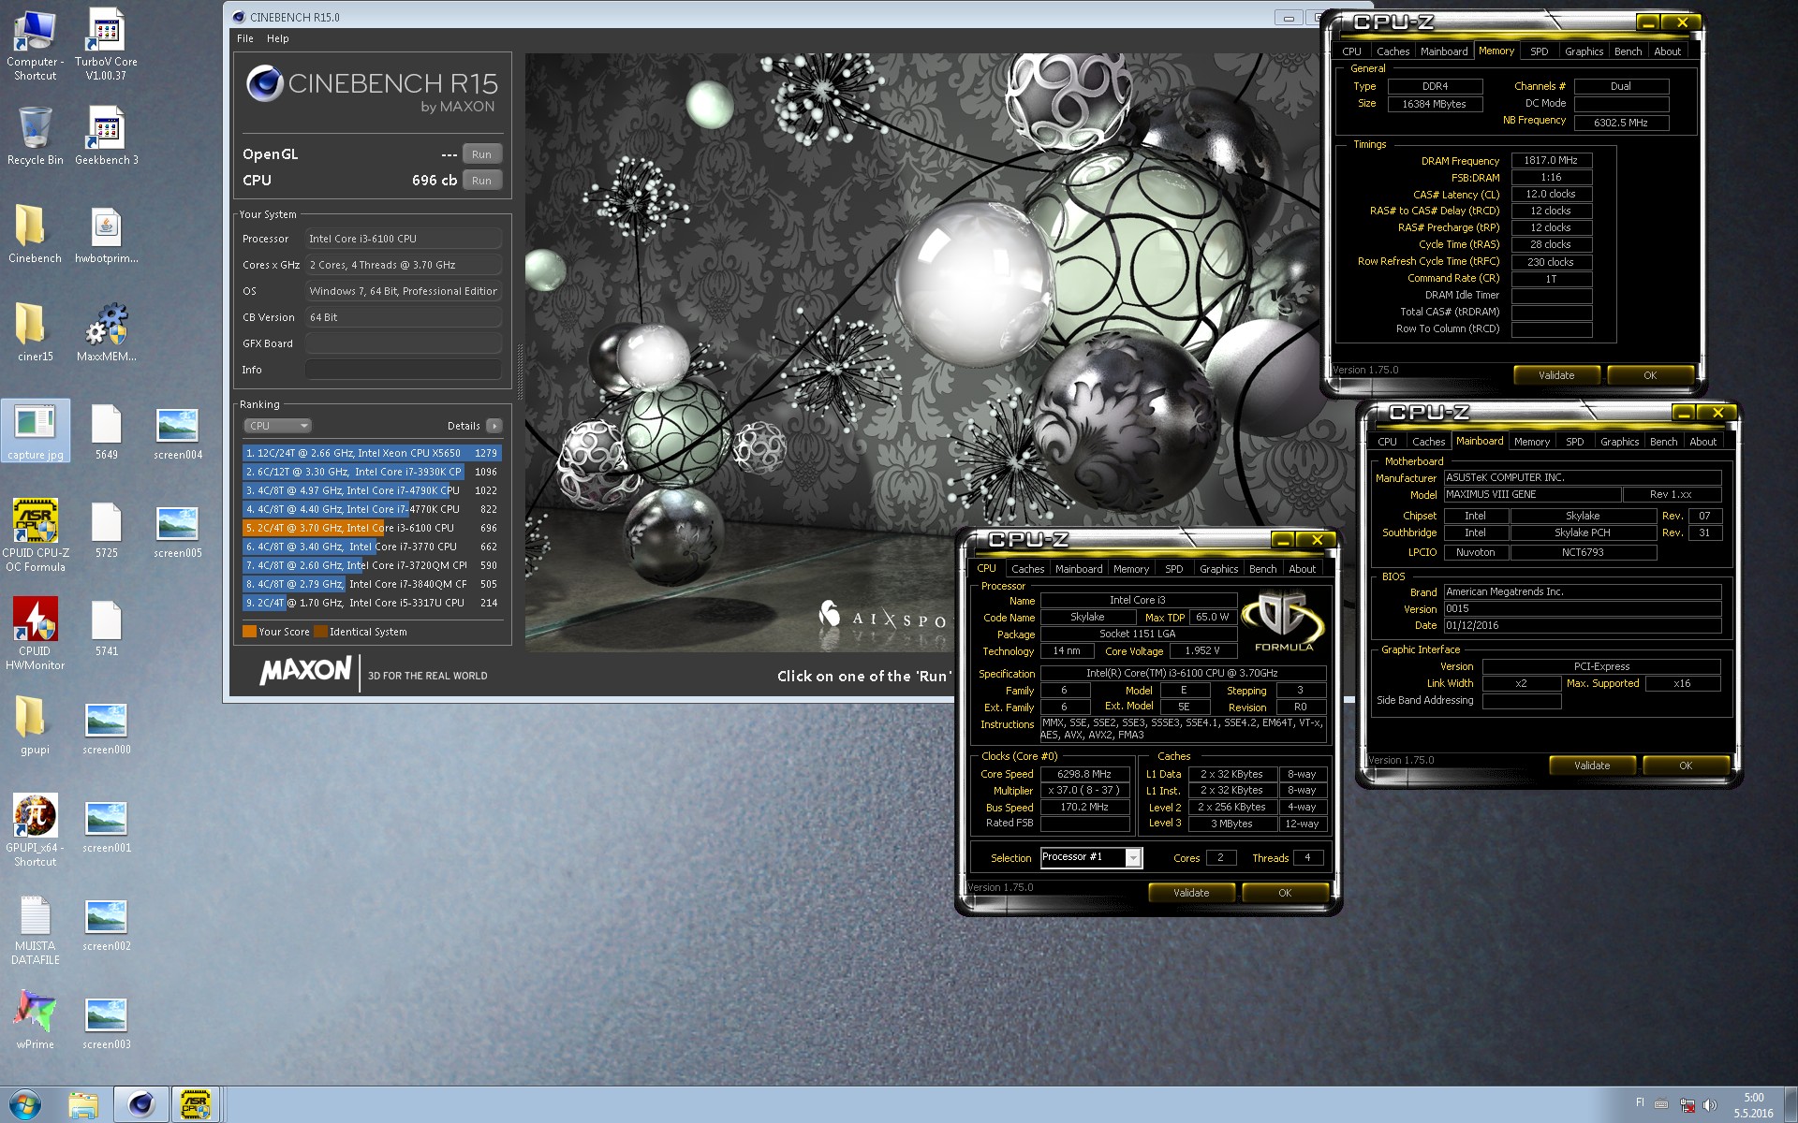Click OK in Memory CPU-Z window
Image resolution: width=1798 pixels, height=1123 pixels.
(x=1650, y=375)
